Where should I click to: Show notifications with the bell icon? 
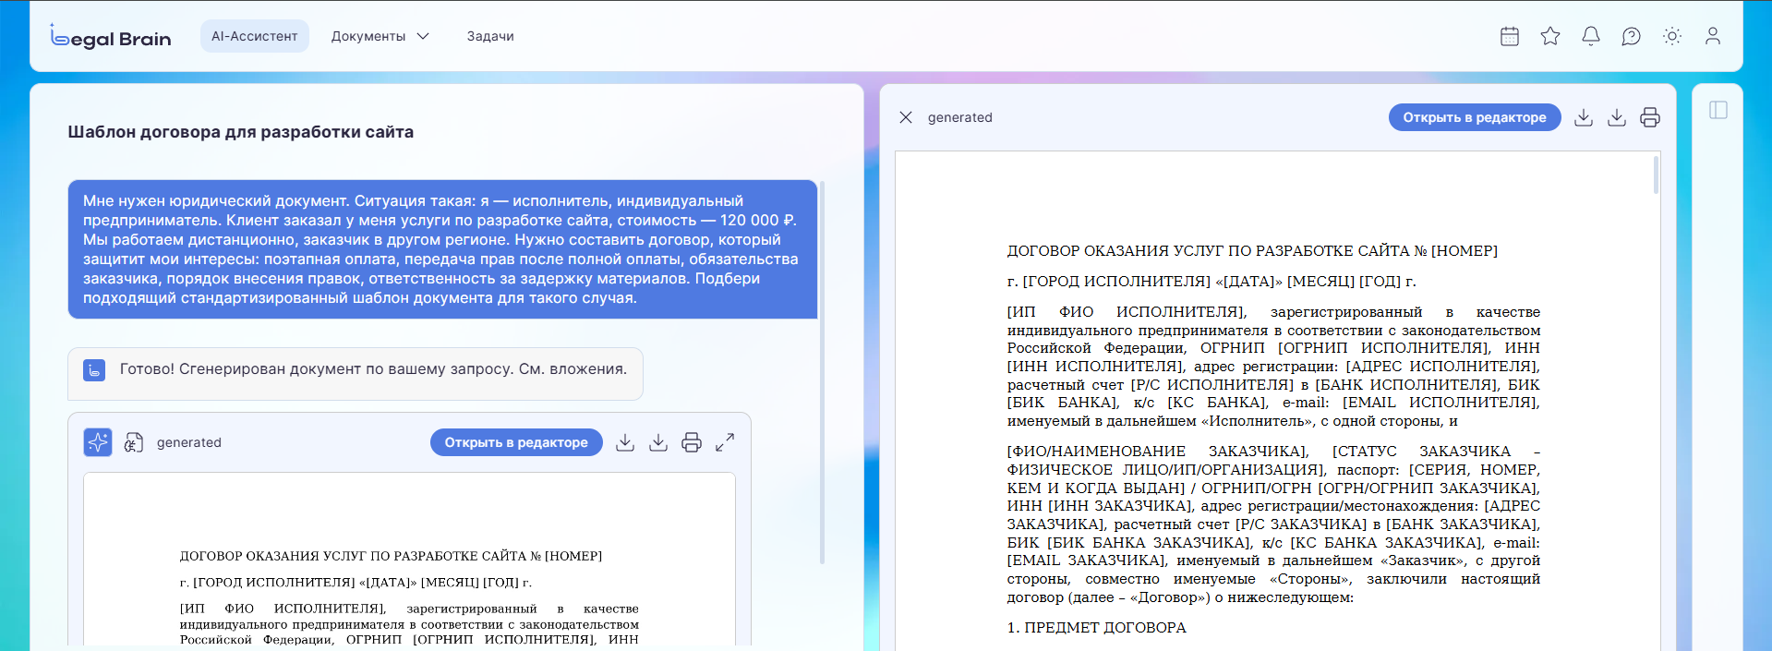tap(1591, 36)
